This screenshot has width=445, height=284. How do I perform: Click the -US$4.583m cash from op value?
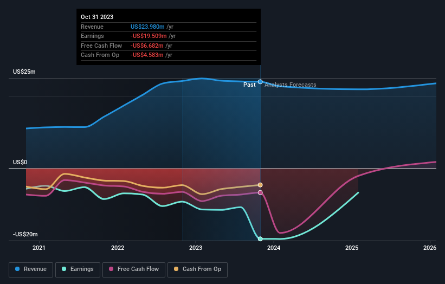tap(147, 55)
